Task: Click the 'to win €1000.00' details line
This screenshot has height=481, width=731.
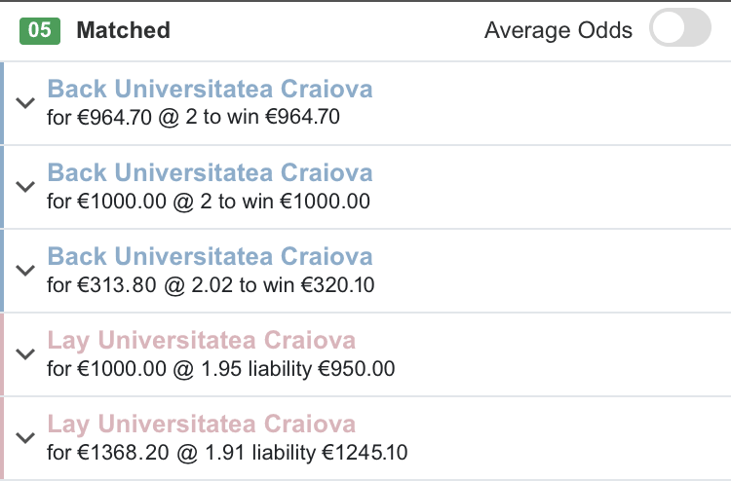Action: [209, 203]
